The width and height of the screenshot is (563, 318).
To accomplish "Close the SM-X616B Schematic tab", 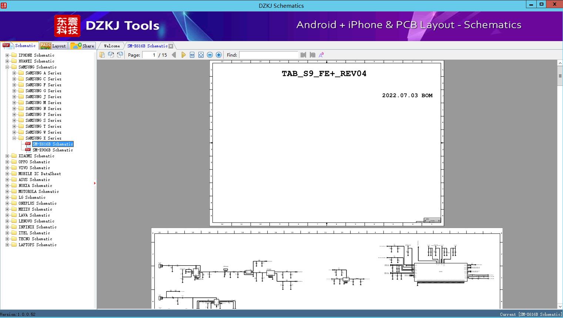I will point(171,46).
